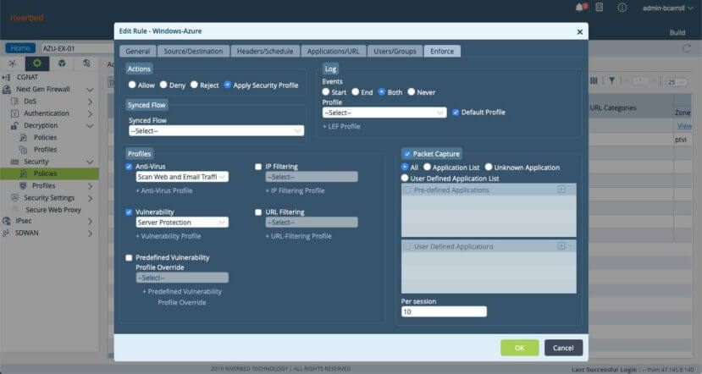Click the Home button in background
Screen dimensions: 702x374
point(20,48)
